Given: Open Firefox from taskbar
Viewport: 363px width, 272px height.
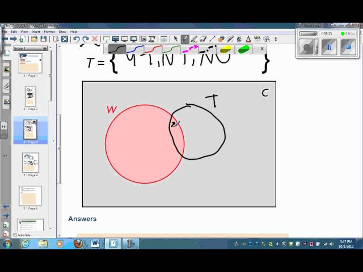Looking at the screenshot, I should tap(78, 244).
